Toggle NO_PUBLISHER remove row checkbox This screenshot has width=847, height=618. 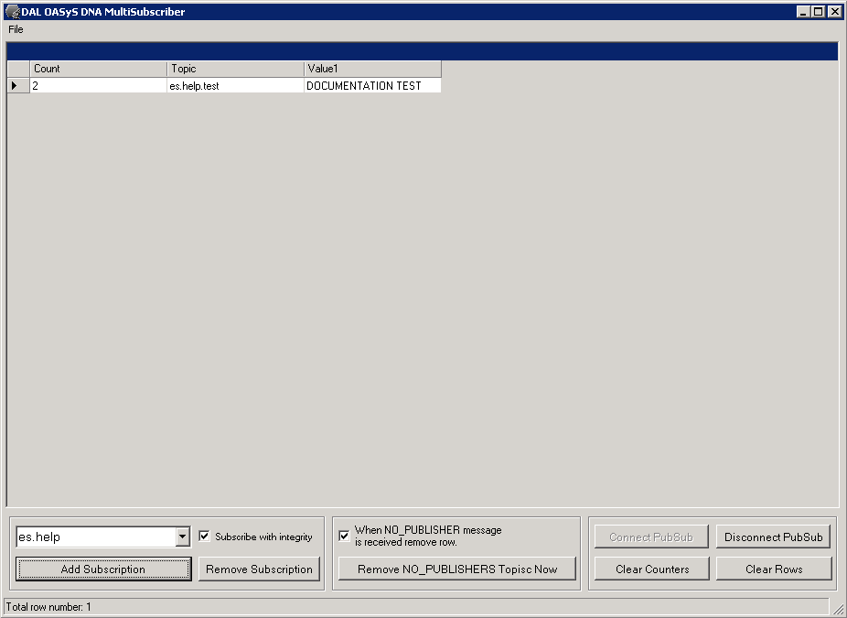(344, 536)
